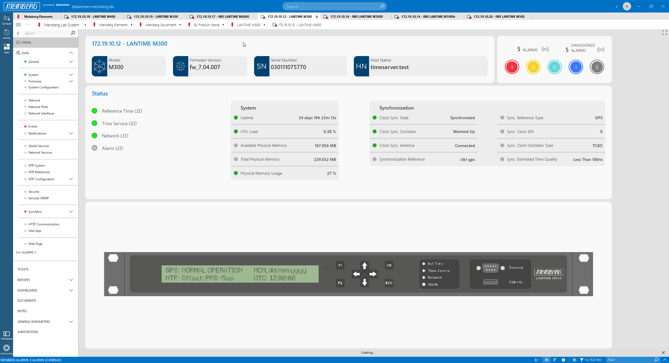The width and height of the screenshot is (669, 363).
Task: Open the Surveyor sidebar panel
Action: coord(7,20)
